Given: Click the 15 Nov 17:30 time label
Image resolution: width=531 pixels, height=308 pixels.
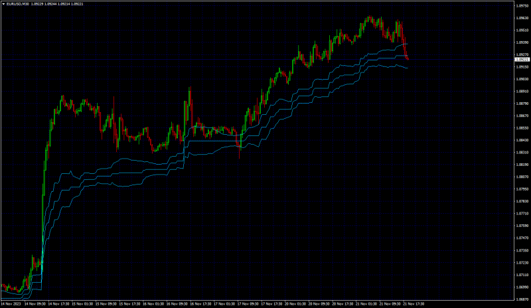Looking at the screenshot, I should (129, 304).
